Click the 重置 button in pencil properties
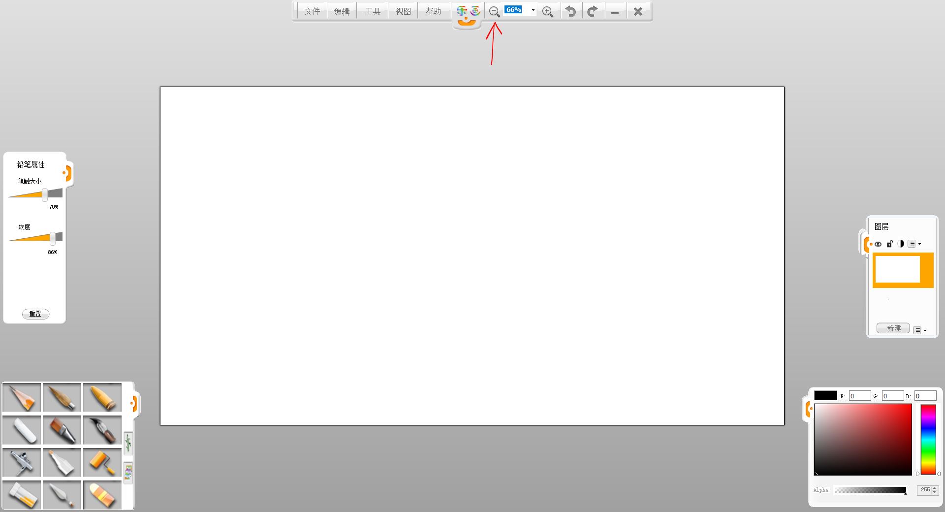The image size is (945, 512). 35,314
